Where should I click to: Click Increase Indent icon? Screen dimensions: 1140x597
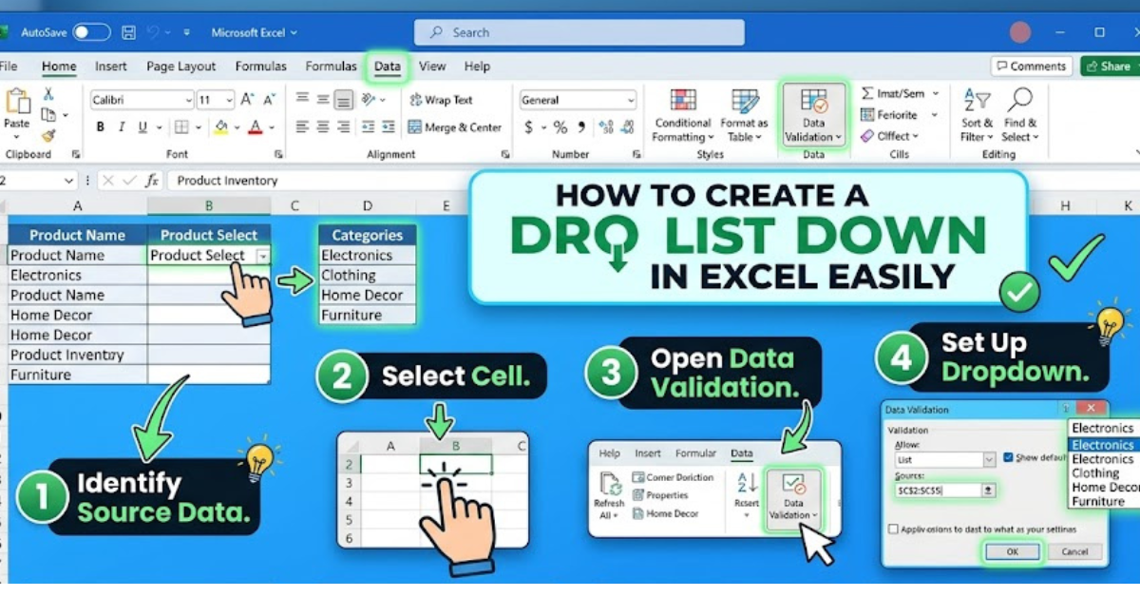point(387,127)
